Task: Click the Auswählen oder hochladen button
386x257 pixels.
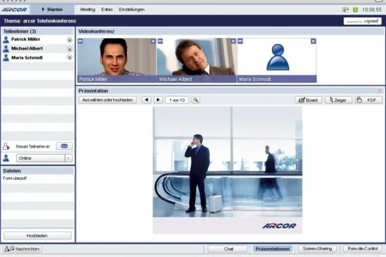Action: point(107,100)
